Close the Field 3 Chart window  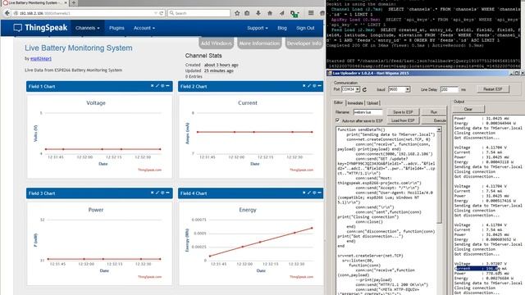coord(152,193)
